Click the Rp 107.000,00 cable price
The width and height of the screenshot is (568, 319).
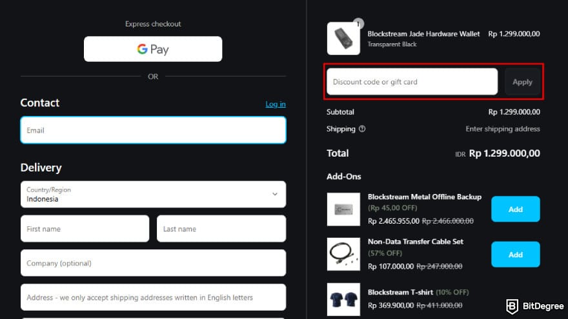[x=391, y=267]
